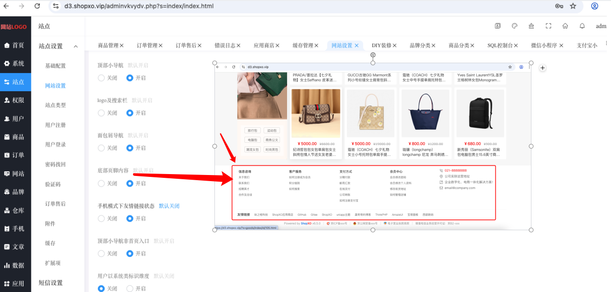Open the 权限 section in the dark sidebar
Viewport: 611px width, 292px height.
click(15, 100)
